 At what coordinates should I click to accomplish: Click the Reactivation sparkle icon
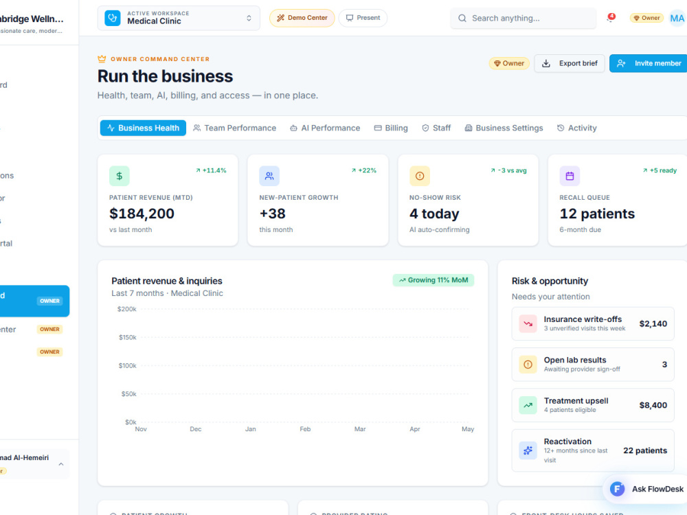(528, 450)
